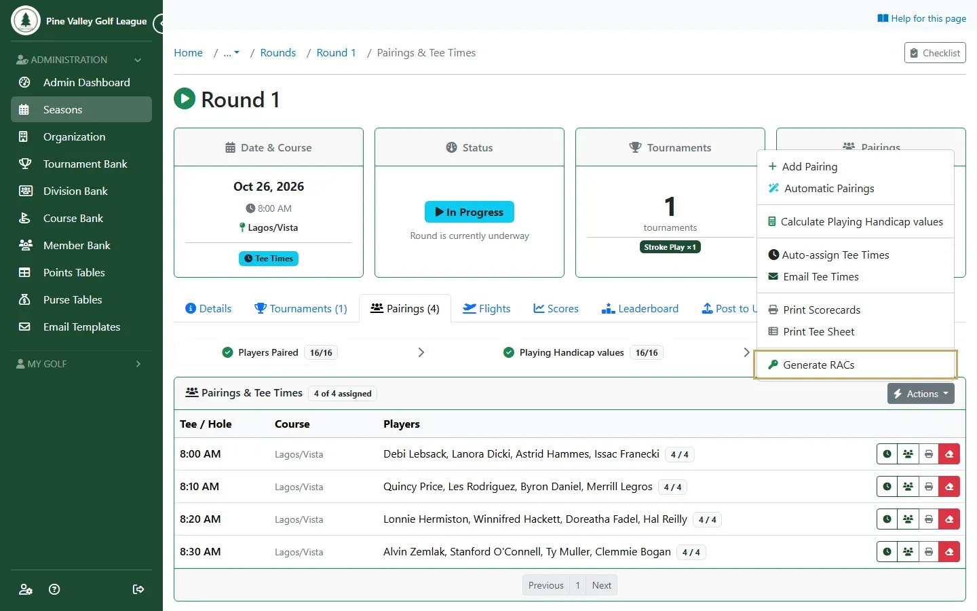
Task: Click the red eraser icon for 8:10 AM pairing
Action: pyautogui.click(x=949, y=487)
